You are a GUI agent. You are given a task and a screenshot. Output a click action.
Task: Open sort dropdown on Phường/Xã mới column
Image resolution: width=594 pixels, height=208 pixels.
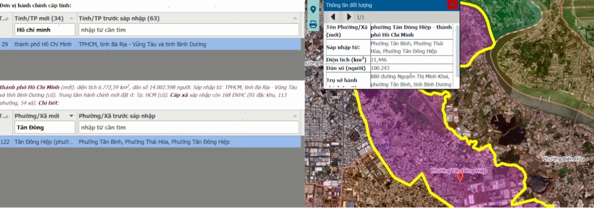(x=71, y=116)
